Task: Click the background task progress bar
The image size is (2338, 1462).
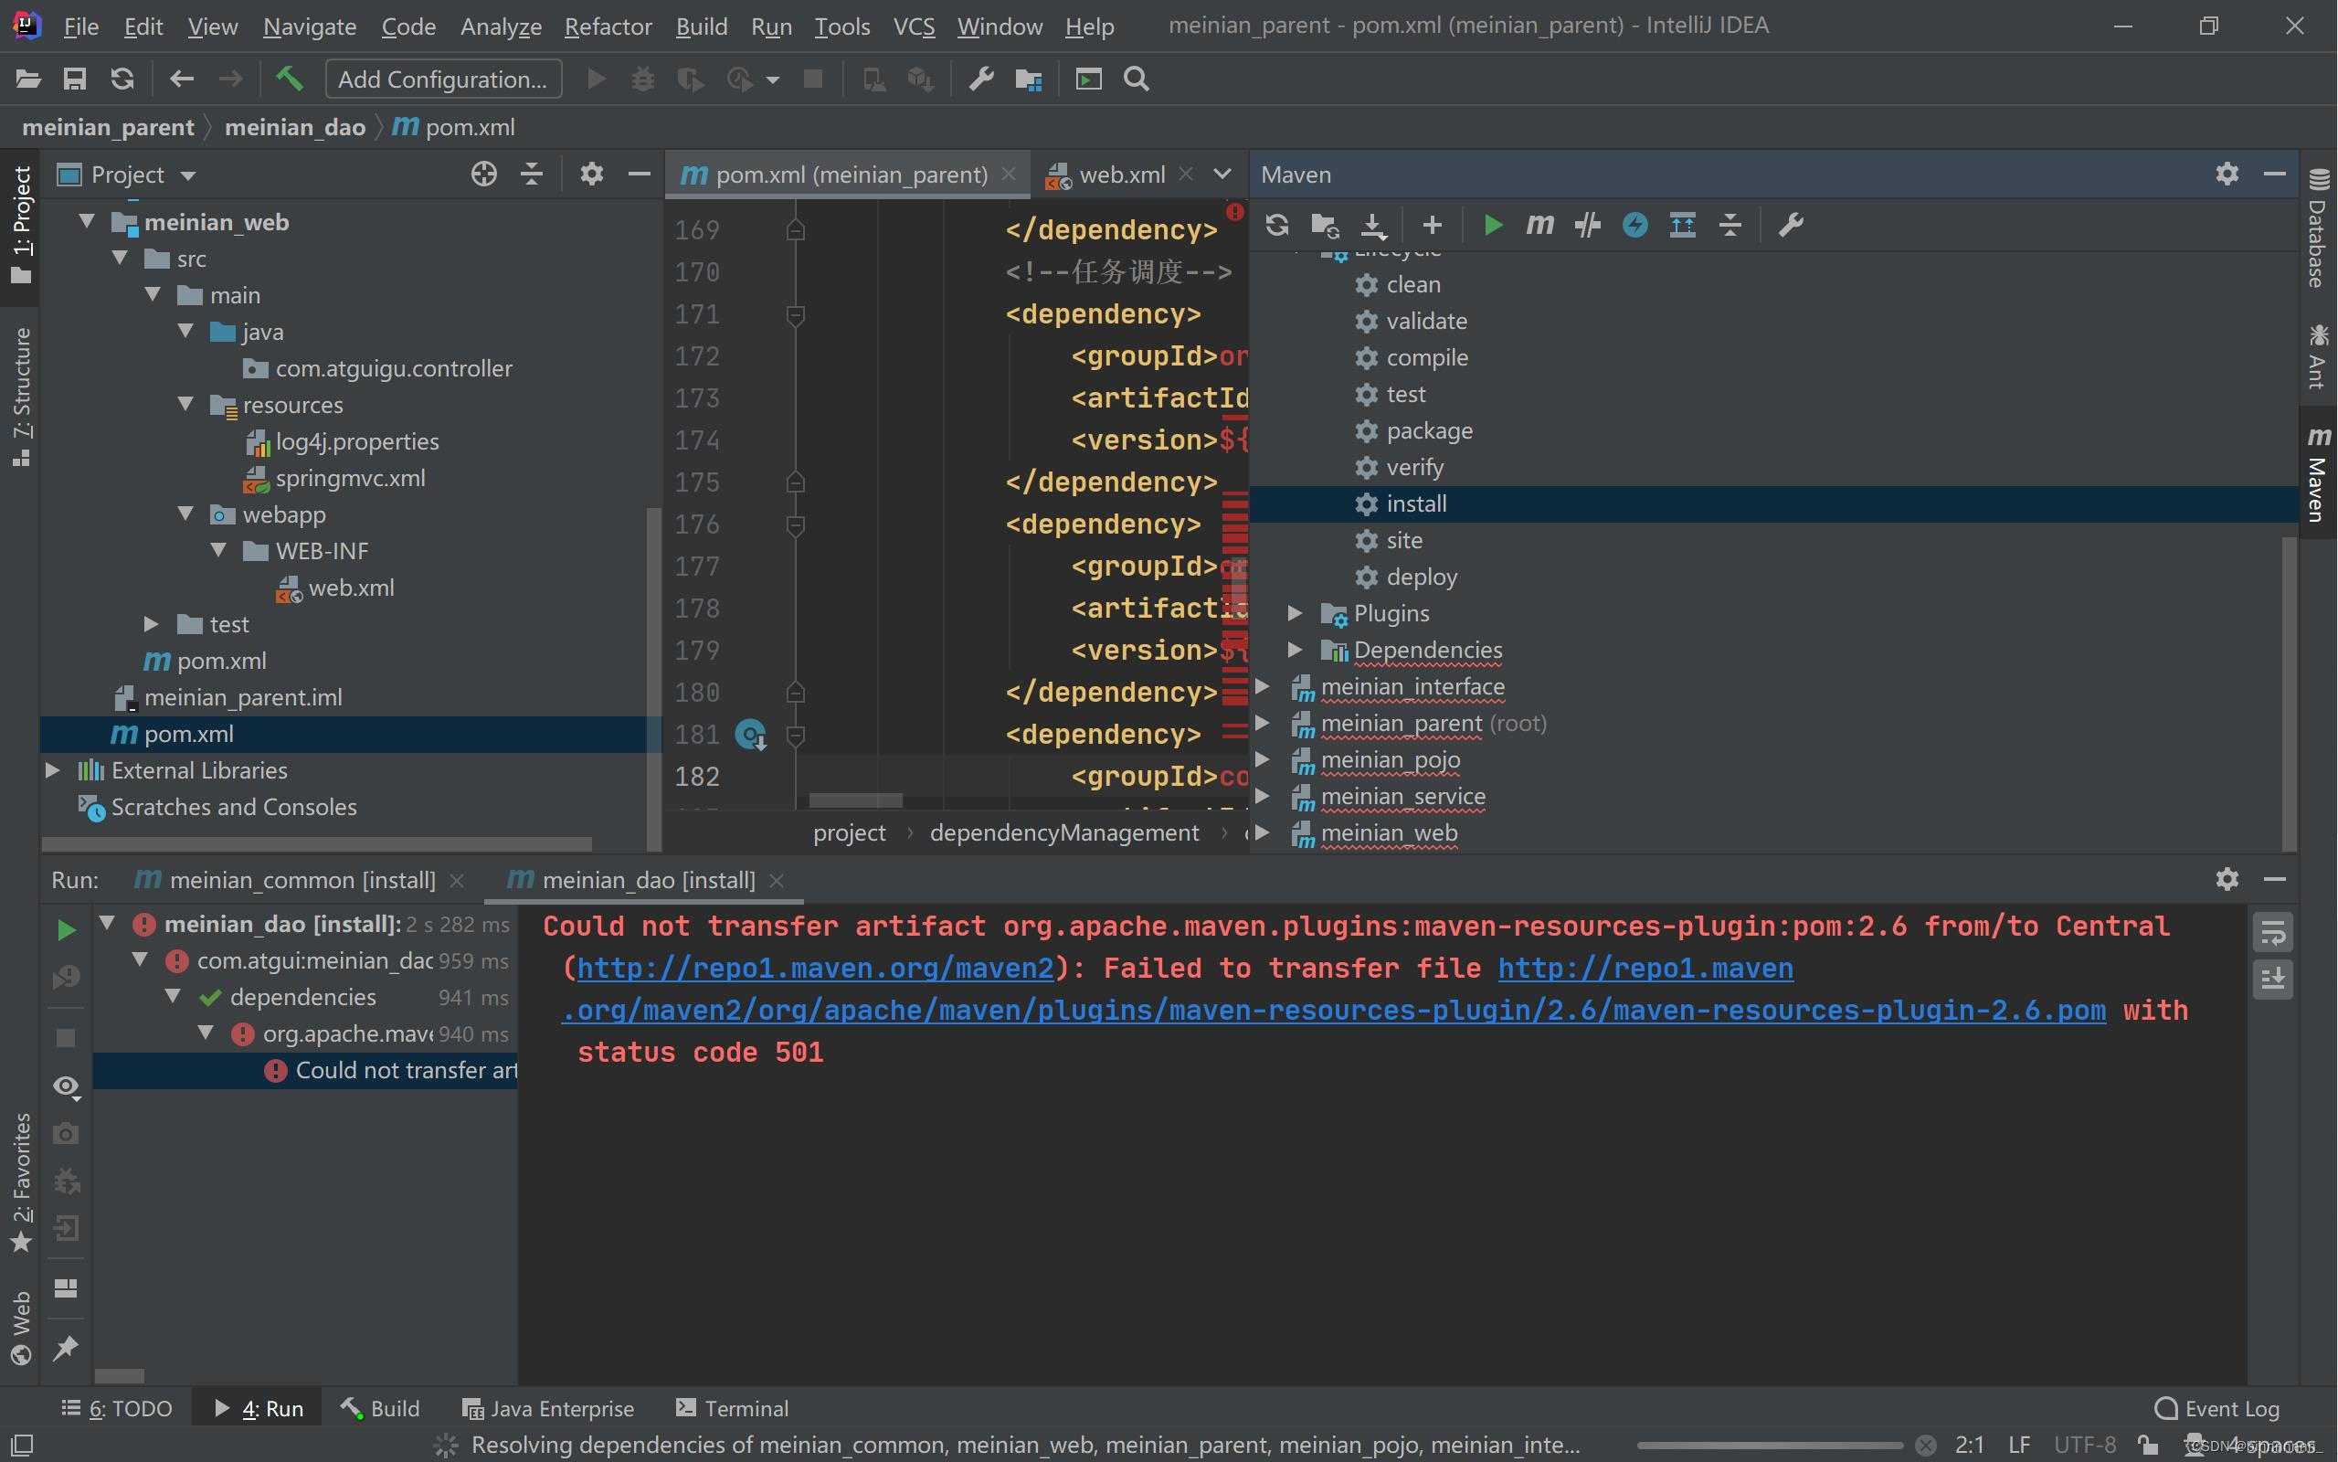Action: point(1769,1445)
